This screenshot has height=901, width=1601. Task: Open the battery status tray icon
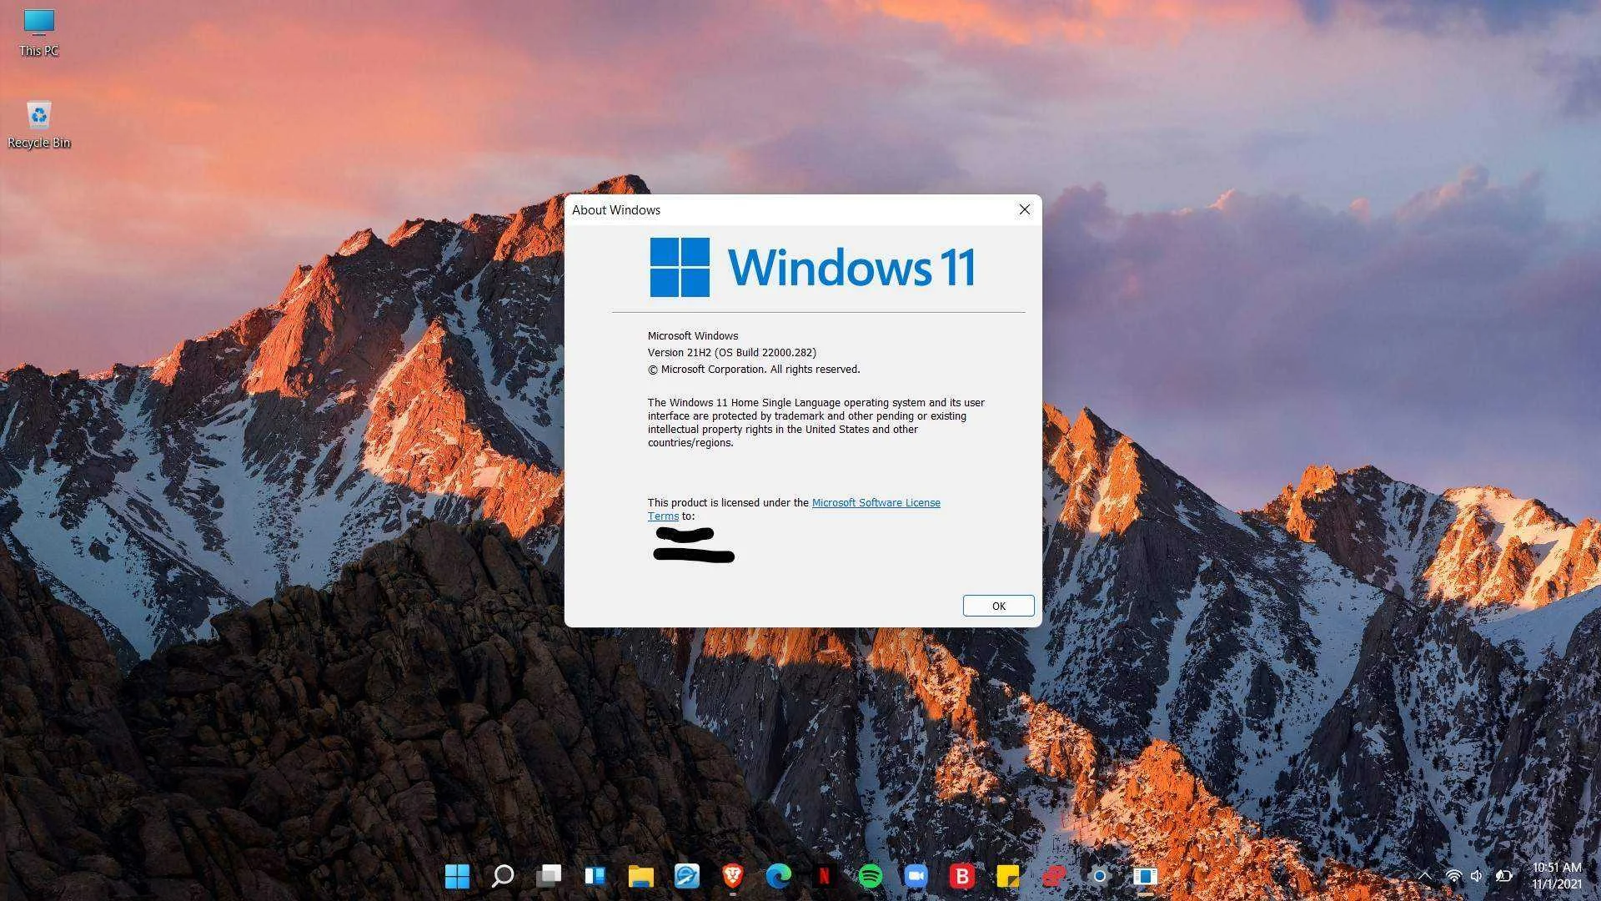1503,876
